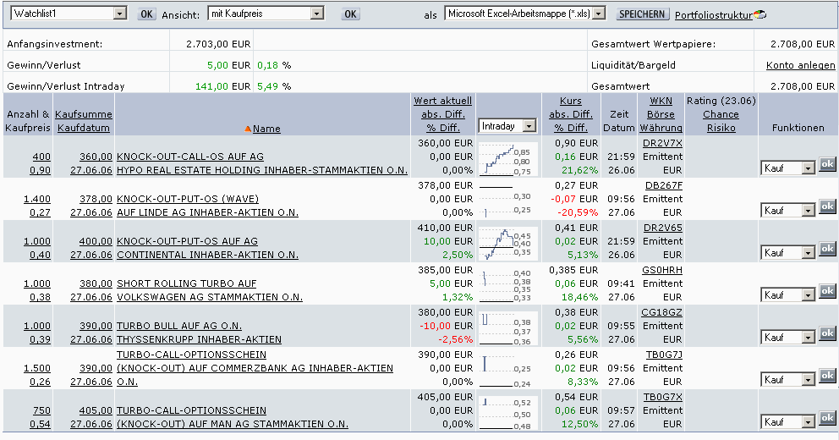Open the Portfoliostruktur pie chart icon

tap(760, 14)
